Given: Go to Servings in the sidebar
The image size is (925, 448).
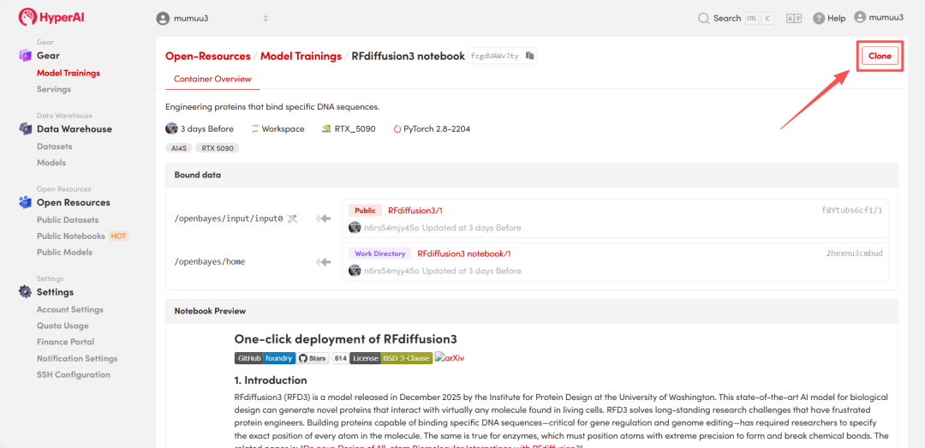Looking at the screenshot, I should click(54, 89).
